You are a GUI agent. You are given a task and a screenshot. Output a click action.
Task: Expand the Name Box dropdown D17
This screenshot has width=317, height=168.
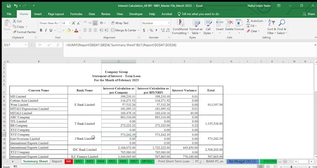(x=26, y=45)
